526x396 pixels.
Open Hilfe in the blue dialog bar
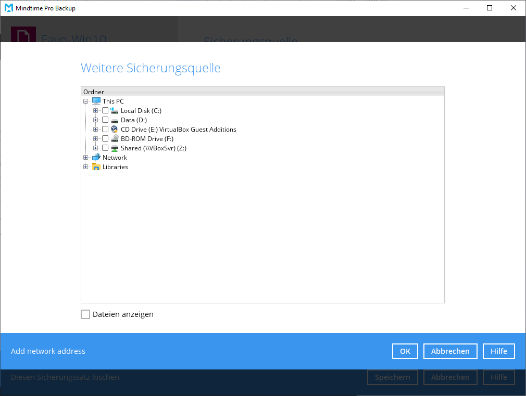click(x=498, y=351)
